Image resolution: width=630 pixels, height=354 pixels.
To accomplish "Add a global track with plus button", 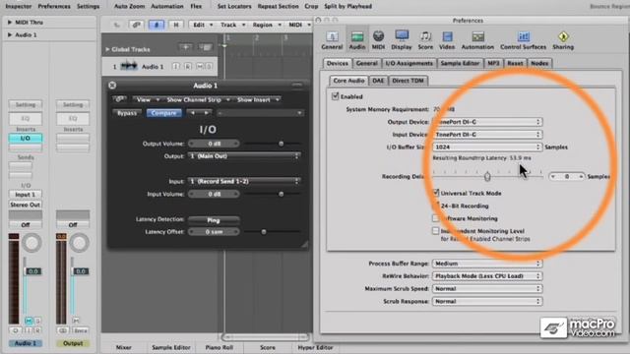I will click(x=185, y=48).
